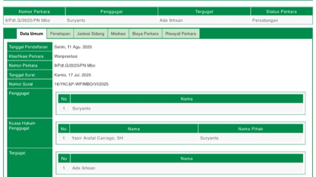Image resolution: width=316 pixels, height=177 pixels.
Task: Click registration date Senin, 11 Agu. 2025
Action: tap(73, 47)
